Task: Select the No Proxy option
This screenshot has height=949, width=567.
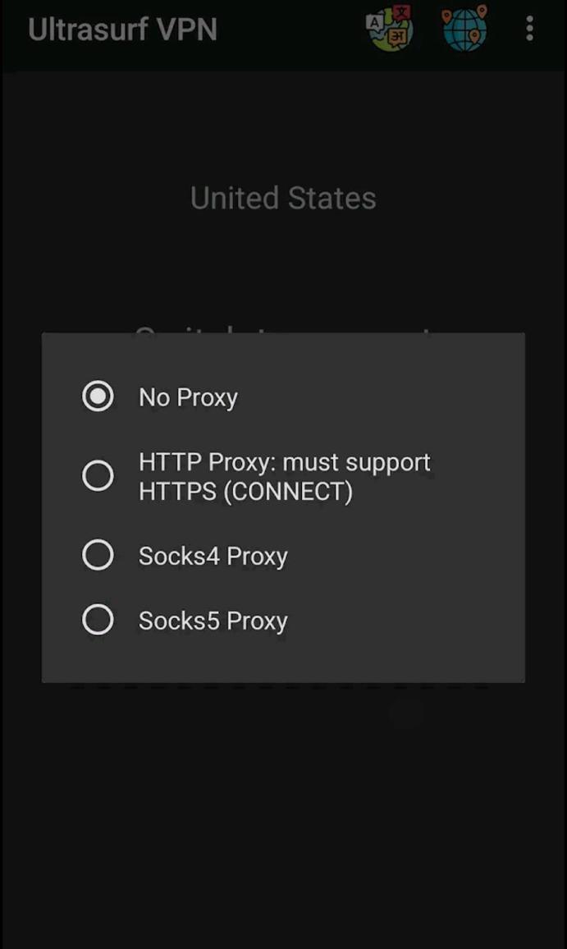Action: click(98, 397)
